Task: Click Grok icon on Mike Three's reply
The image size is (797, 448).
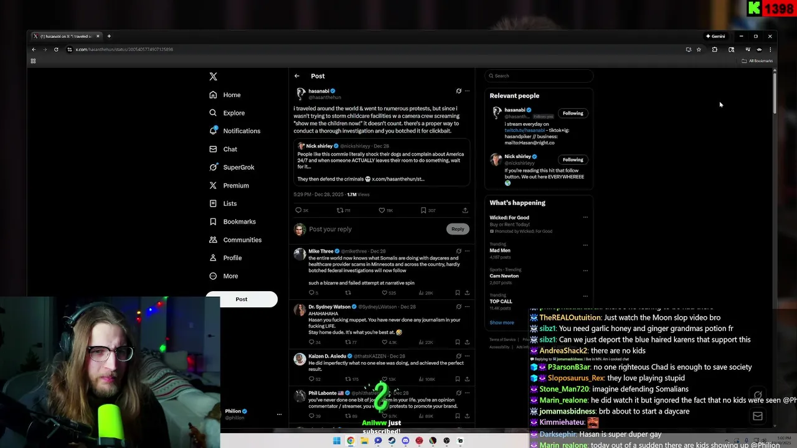Action: [459, 251]
